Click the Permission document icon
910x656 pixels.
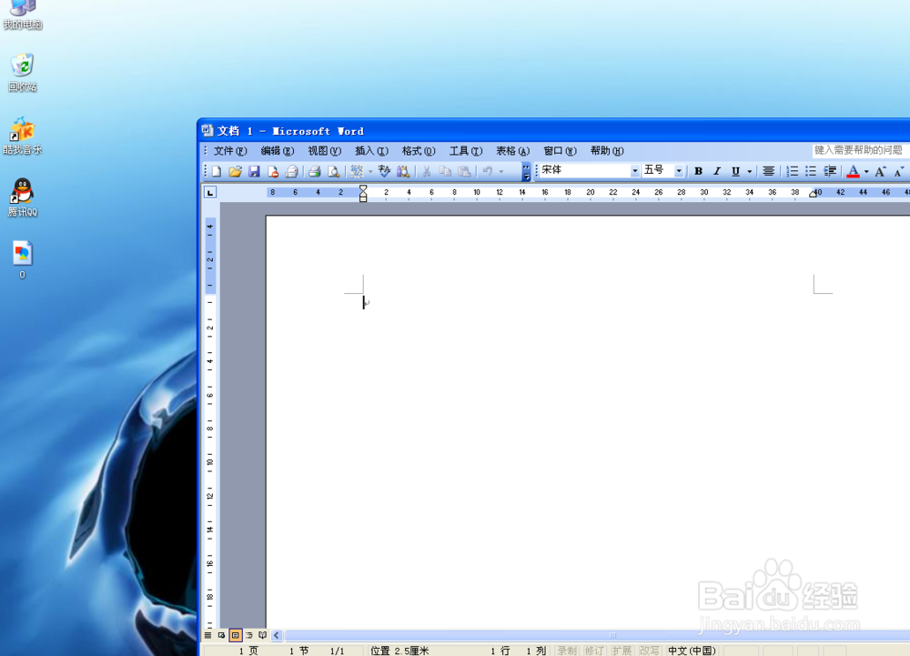273,172
